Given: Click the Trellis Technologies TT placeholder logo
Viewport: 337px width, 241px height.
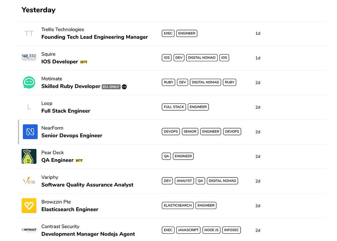Looking at the screenshot, I should pyautogui.click(x=29, y=33).
